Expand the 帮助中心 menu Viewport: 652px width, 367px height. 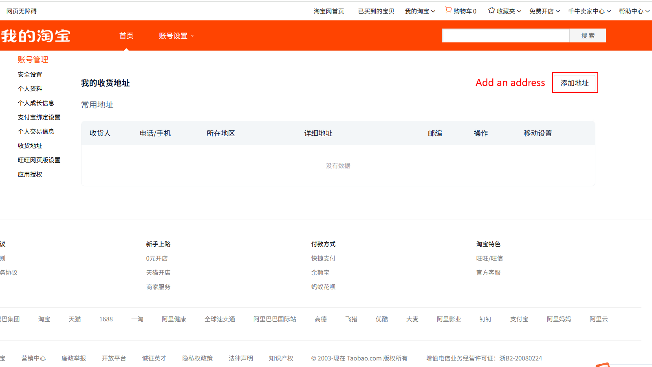pos(634,11)
